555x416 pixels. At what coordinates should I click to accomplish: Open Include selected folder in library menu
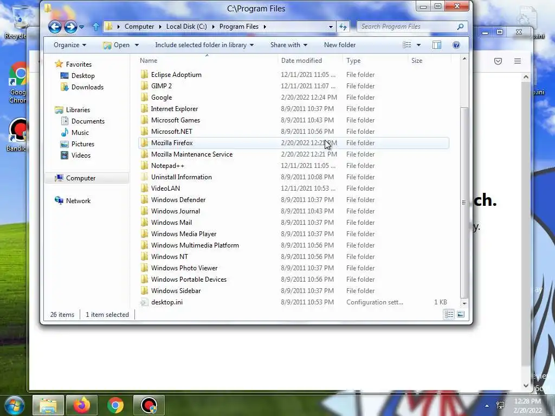click(204, 45)
